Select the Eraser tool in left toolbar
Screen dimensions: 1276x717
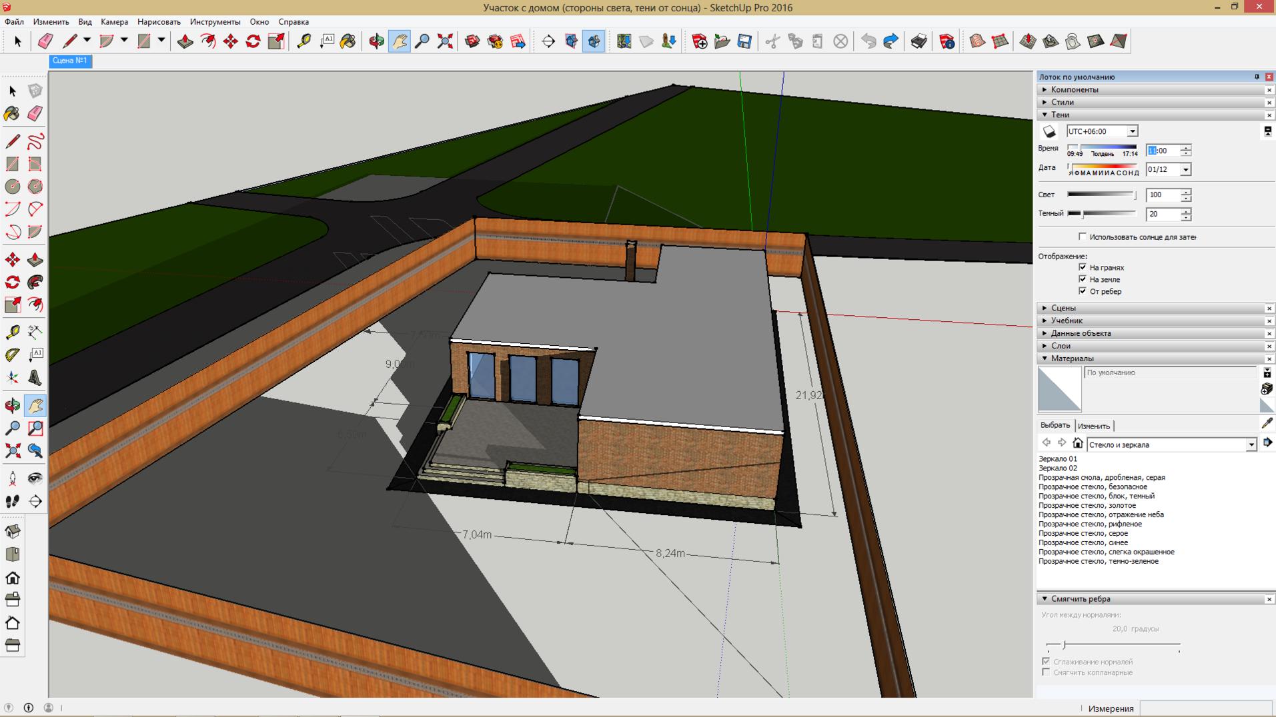pos(35,113)
